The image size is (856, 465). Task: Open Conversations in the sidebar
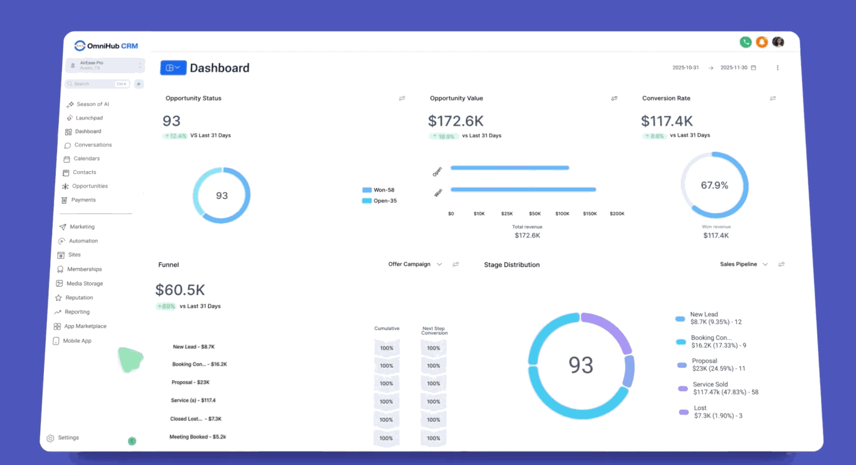(x=93, y=145)
